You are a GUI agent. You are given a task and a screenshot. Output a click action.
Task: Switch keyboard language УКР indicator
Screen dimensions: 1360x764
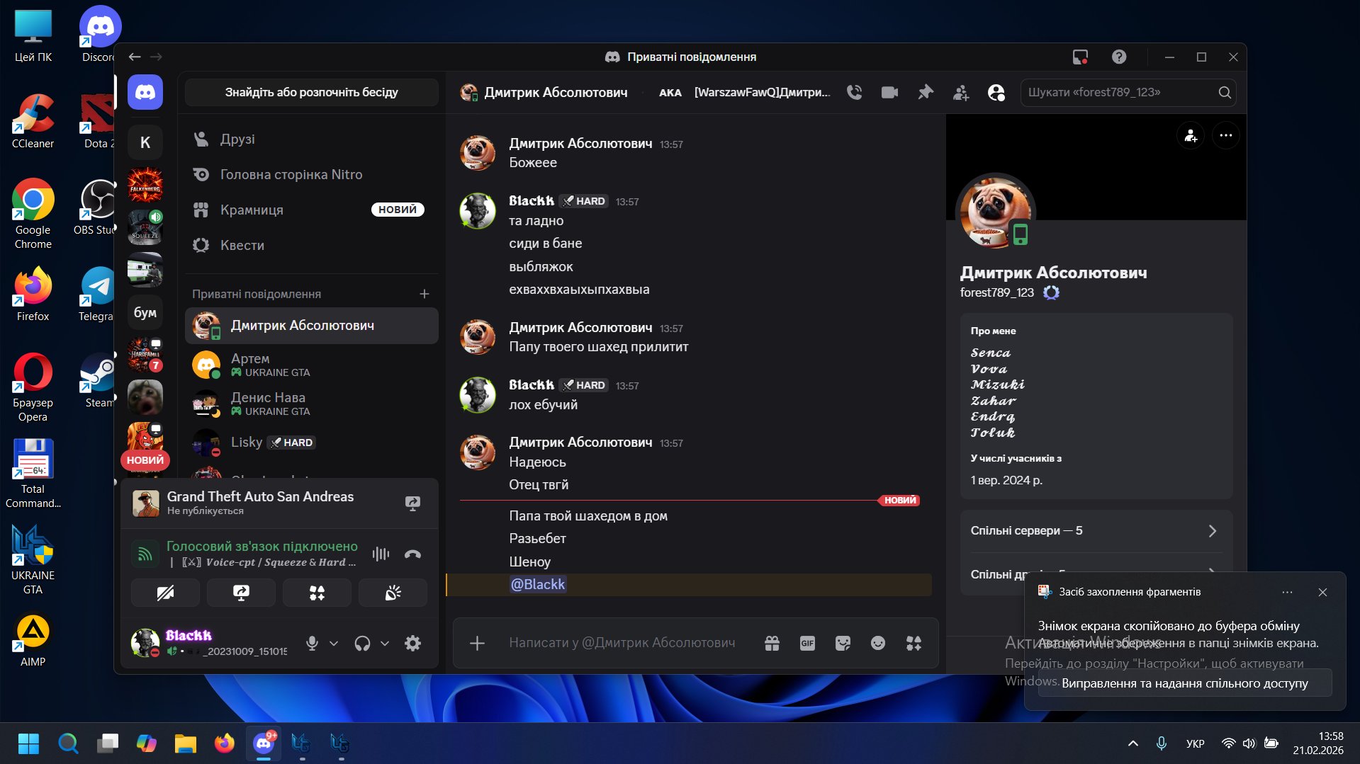coord(1195,743)
